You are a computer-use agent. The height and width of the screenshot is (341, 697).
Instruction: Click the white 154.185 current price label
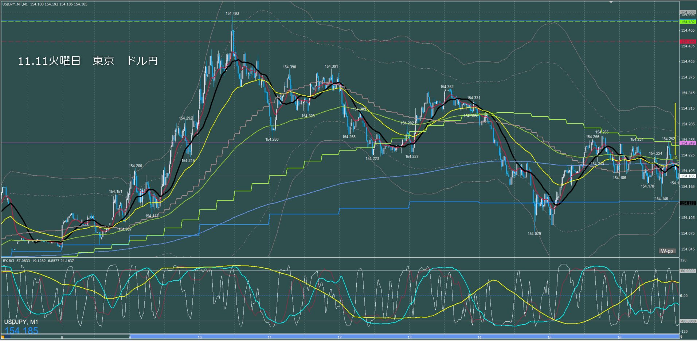688,176
